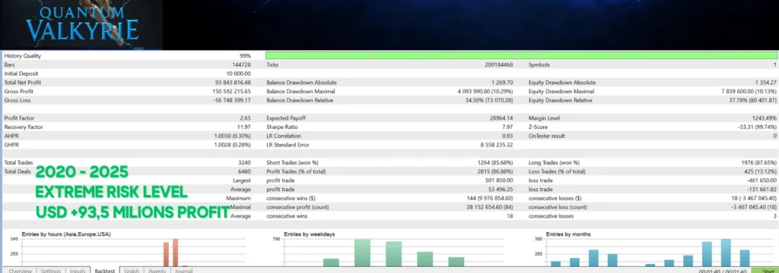This screenshot has width=779, height=273.
Task: Click average consecutive losses value 3
Action: 775,216
